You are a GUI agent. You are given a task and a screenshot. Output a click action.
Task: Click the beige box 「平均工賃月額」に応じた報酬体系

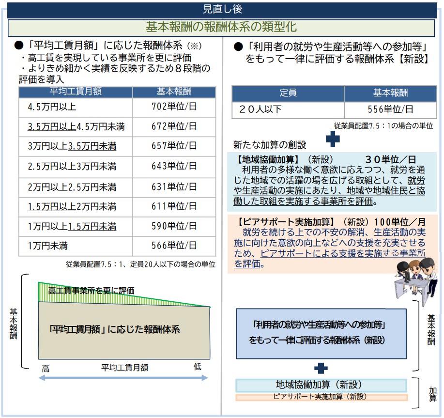pos(124,330)
